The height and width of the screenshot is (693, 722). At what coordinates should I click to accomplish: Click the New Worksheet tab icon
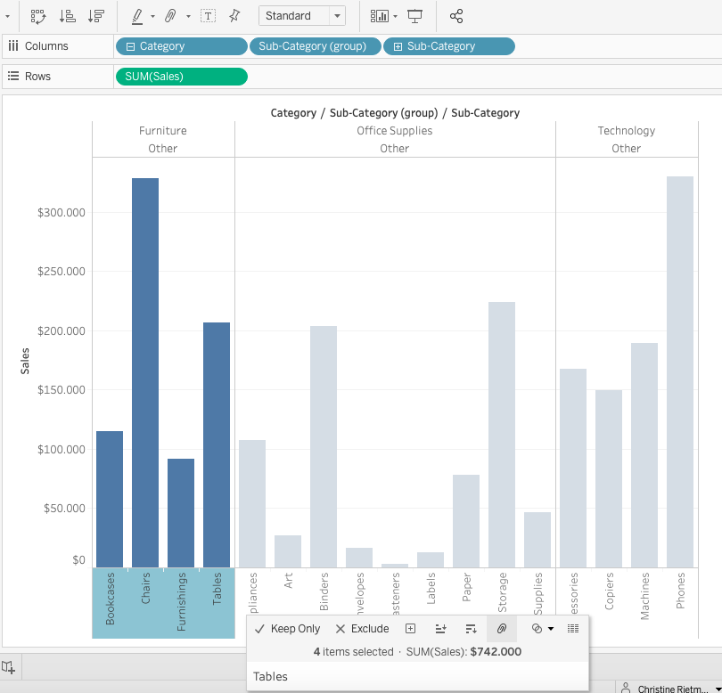pyautogui.click(x=8, y=667)
